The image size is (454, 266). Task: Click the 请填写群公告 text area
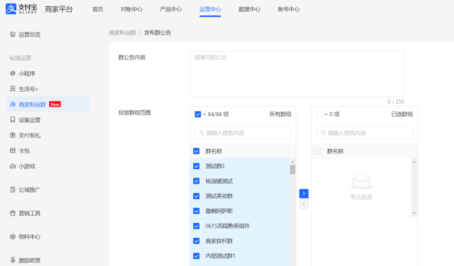pos(296,74)
